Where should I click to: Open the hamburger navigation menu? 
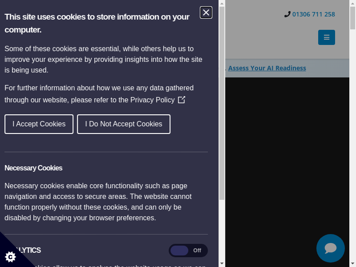(x=327, y=37)
